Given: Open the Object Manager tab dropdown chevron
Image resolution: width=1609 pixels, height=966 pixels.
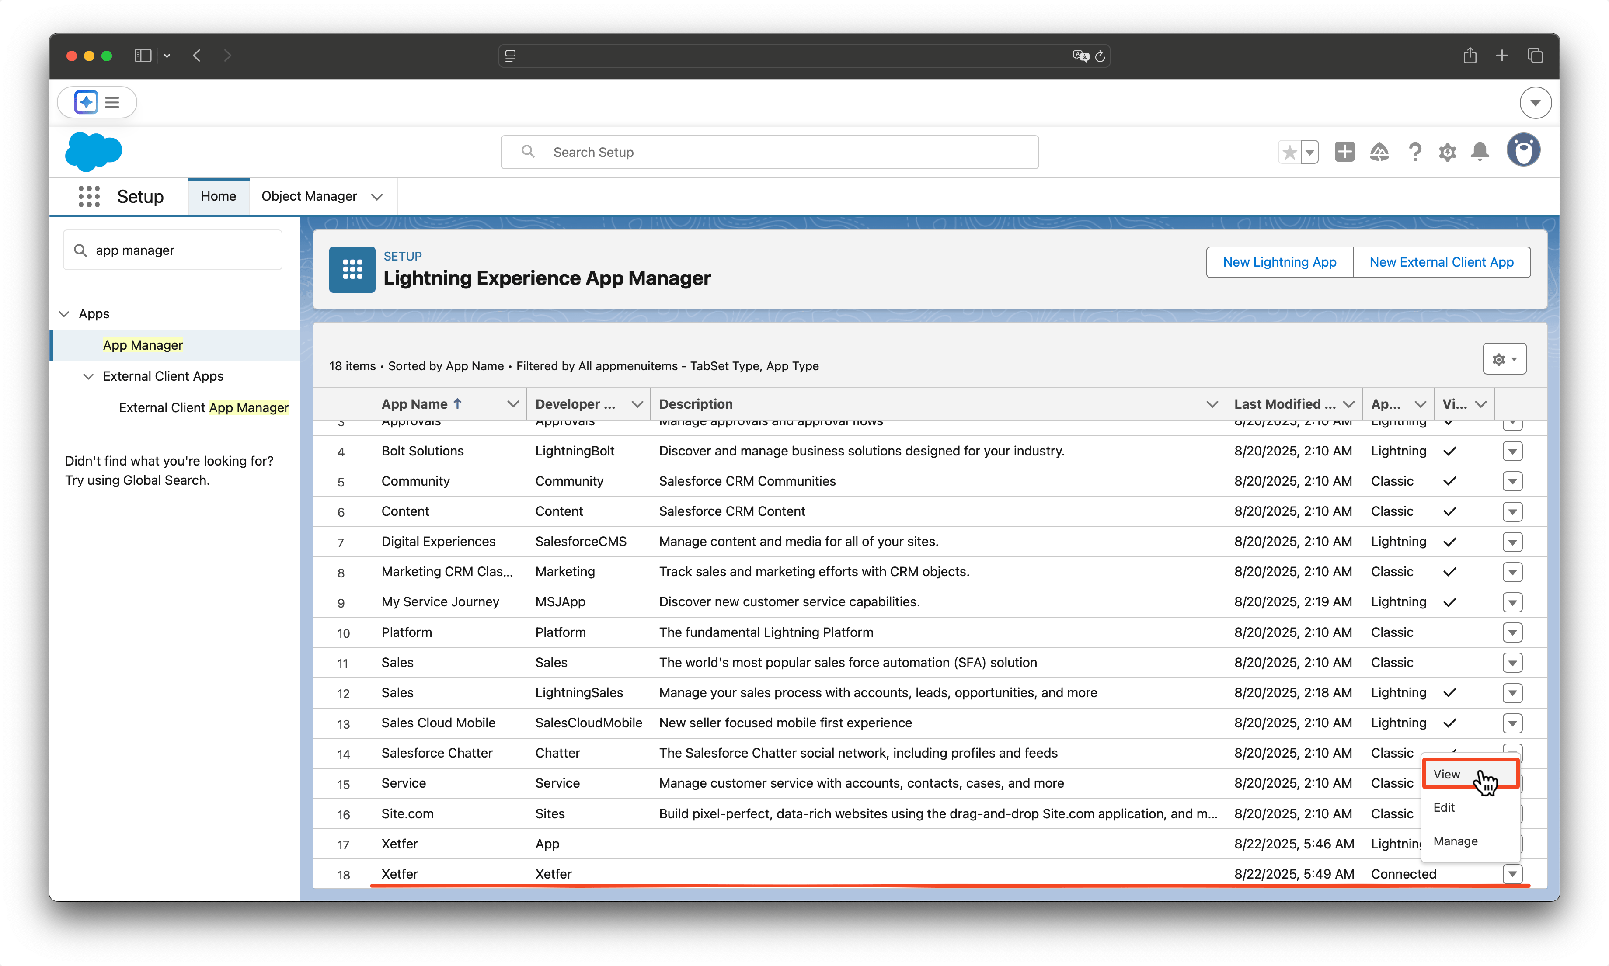Looking at the screenshot, I should (x=377, y=197).
